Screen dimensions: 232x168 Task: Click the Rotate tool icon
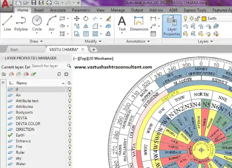[x=86, y=18]
